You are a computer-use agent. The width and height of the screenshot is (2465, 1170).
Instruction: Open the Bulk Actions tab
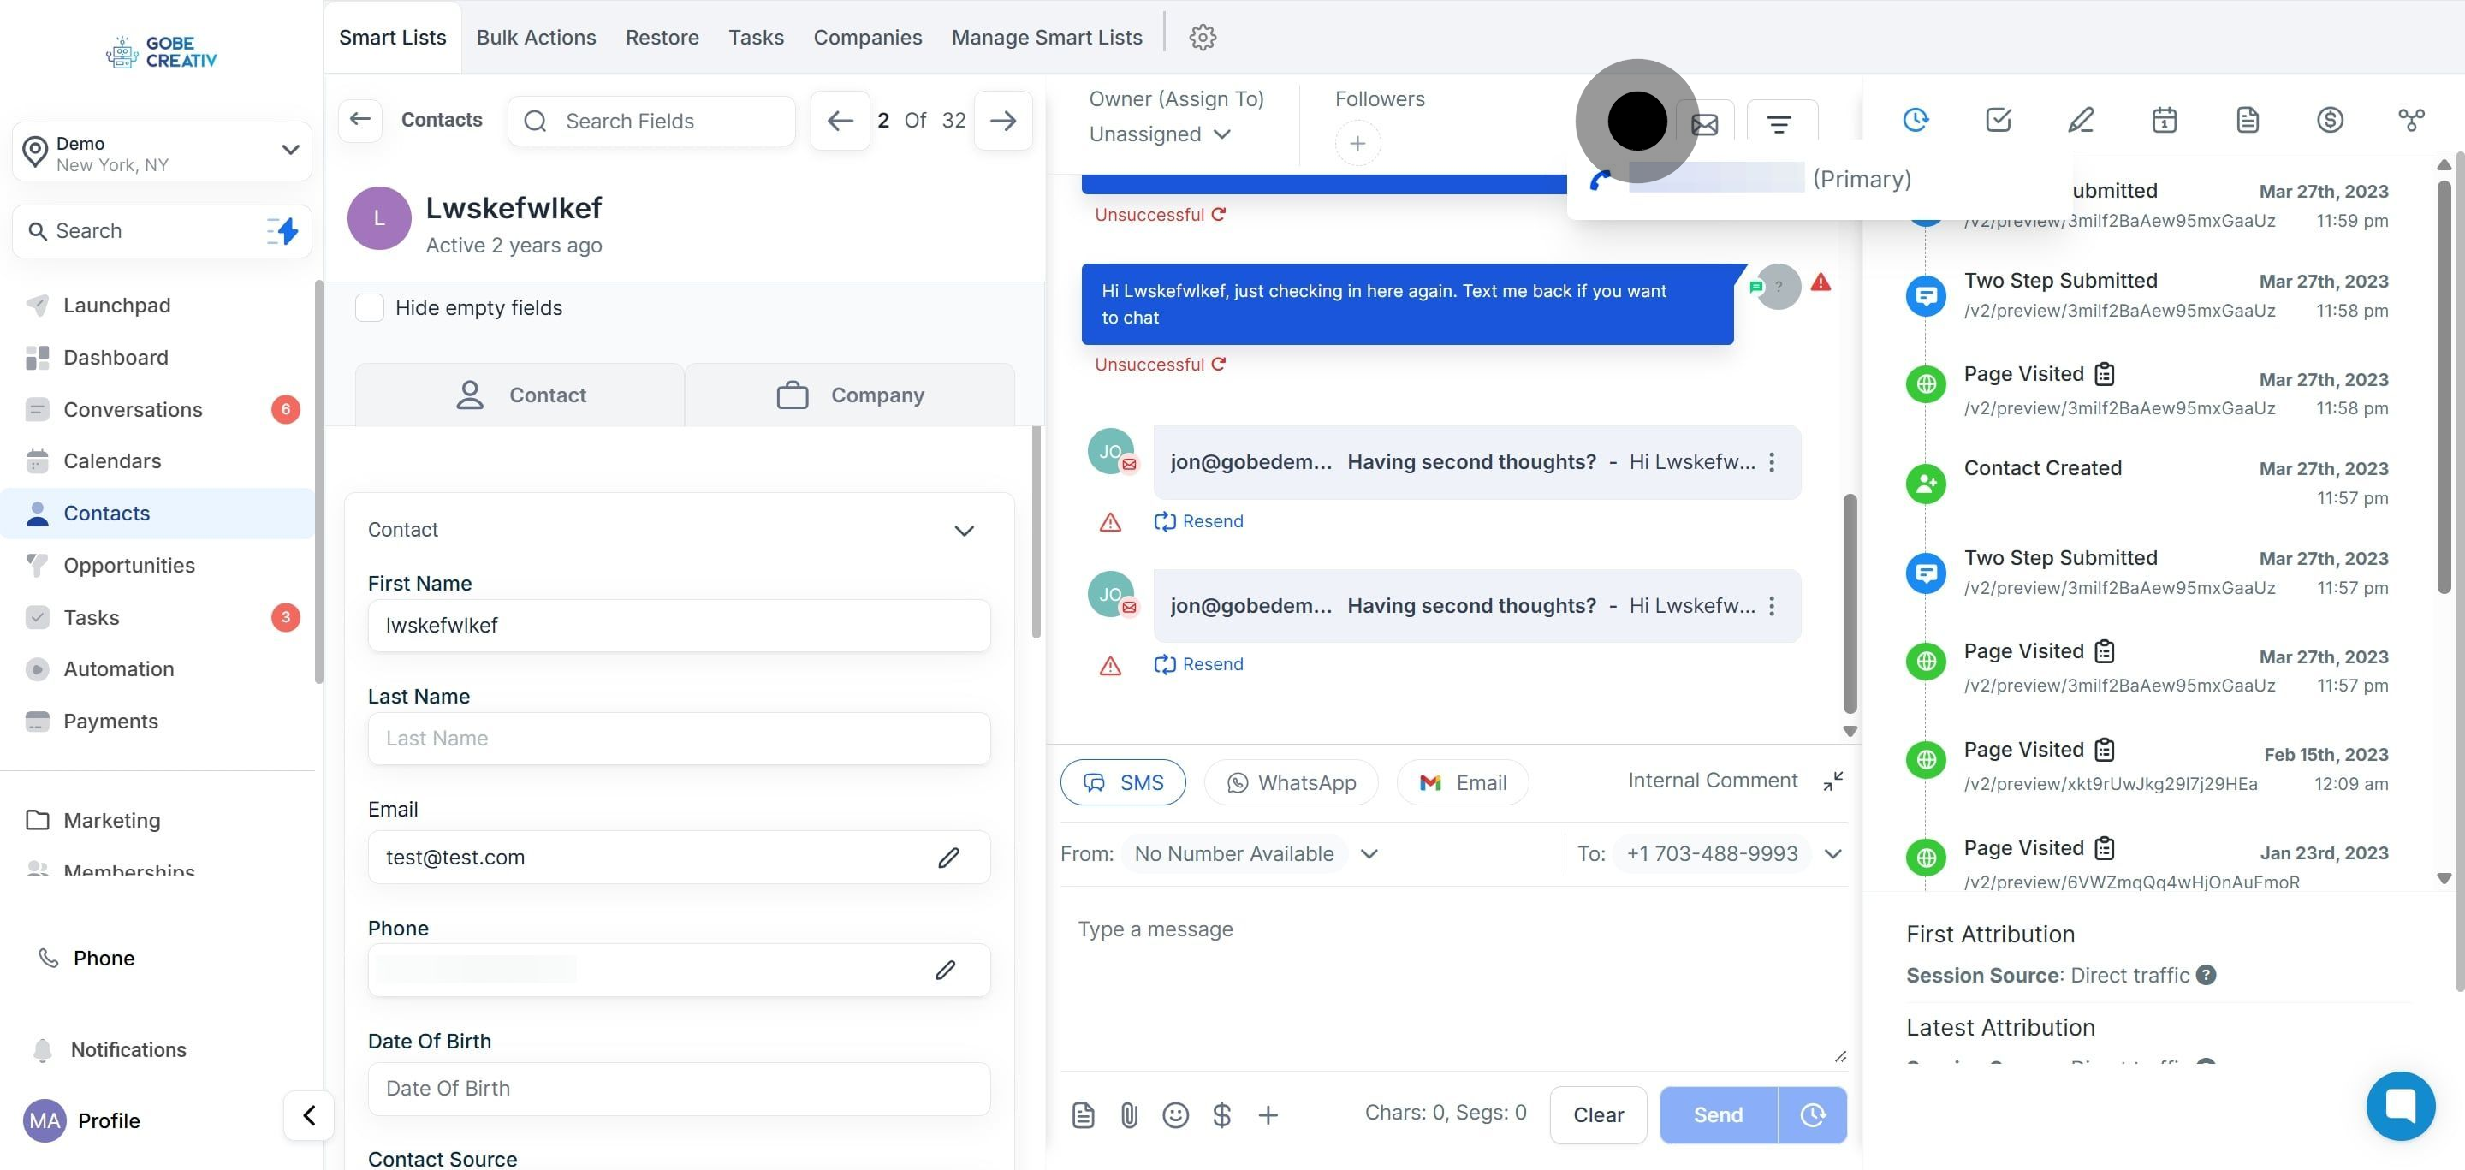point(536,38)
